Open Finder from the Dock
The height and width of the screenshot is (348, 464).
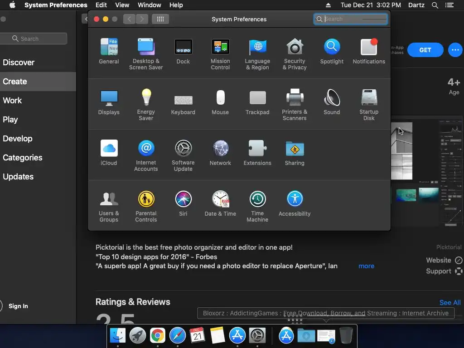[x=118, y=335]
